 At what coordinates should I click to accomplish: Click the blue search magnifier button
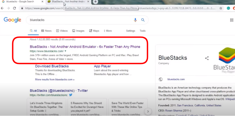(143, 20)
